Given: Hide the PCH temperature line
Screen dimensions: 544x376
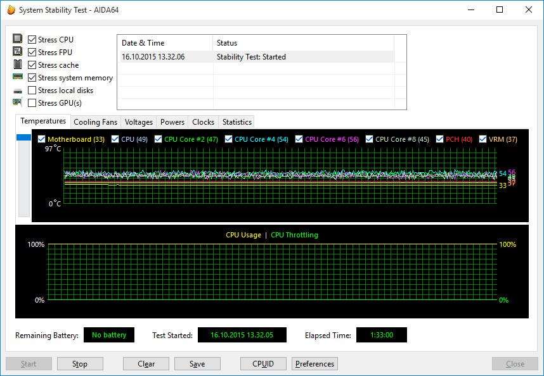Looking at the screenshot, I should pos(439,139).
